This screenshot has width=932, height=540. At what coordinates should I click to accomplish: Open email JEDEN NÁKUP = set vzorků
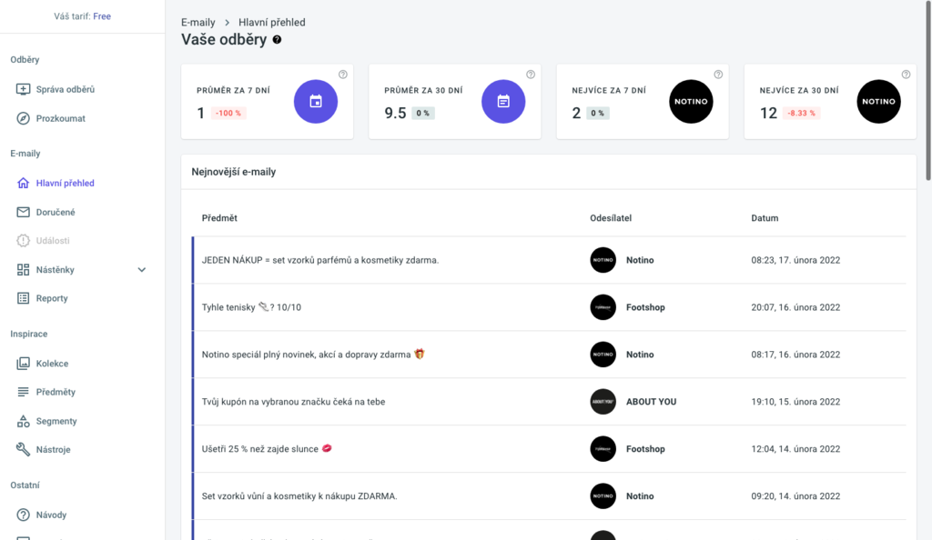[x=319, y=260]
